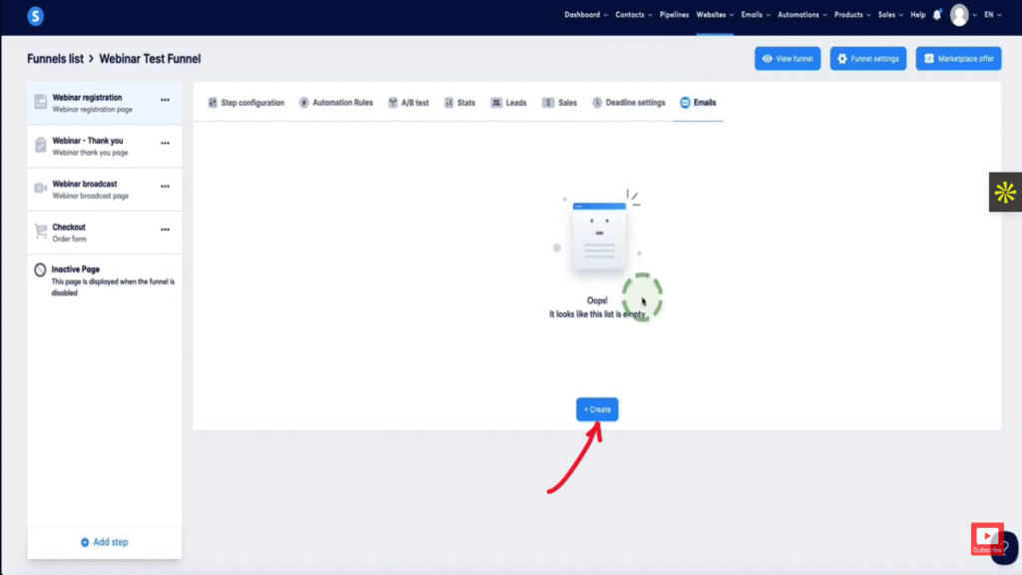Click the Step configuration sliders icon
The height and width of the screenshot is (575, 1022).
(213, 103)
